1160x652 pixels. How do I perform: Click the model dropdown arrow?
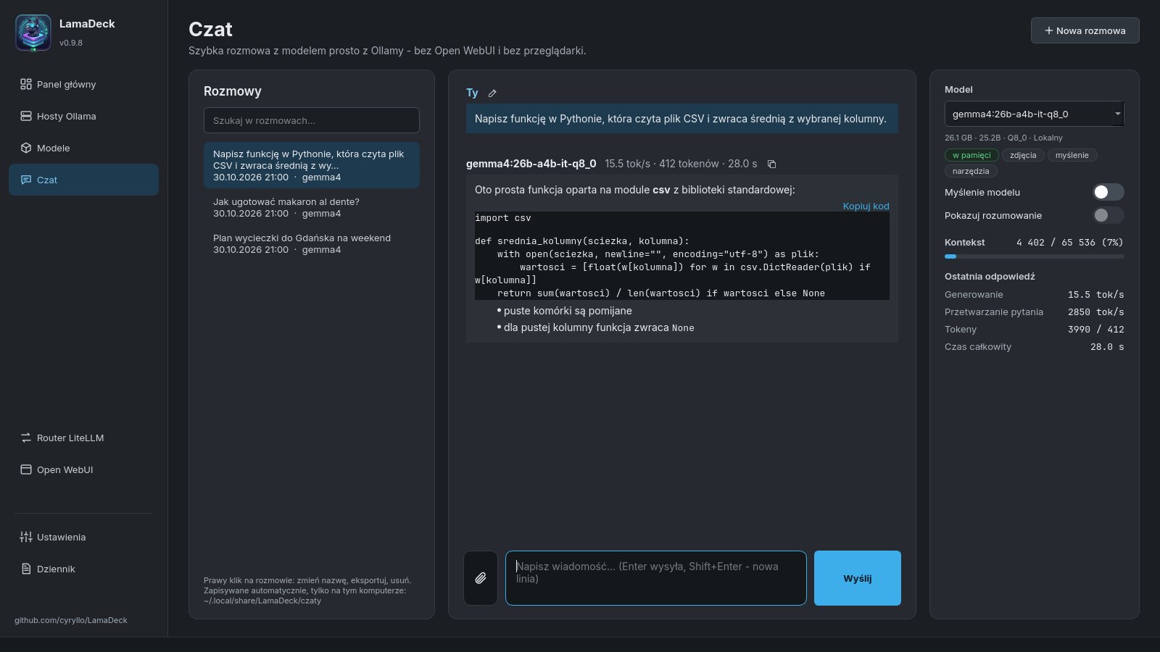(x=1117, y=114)
